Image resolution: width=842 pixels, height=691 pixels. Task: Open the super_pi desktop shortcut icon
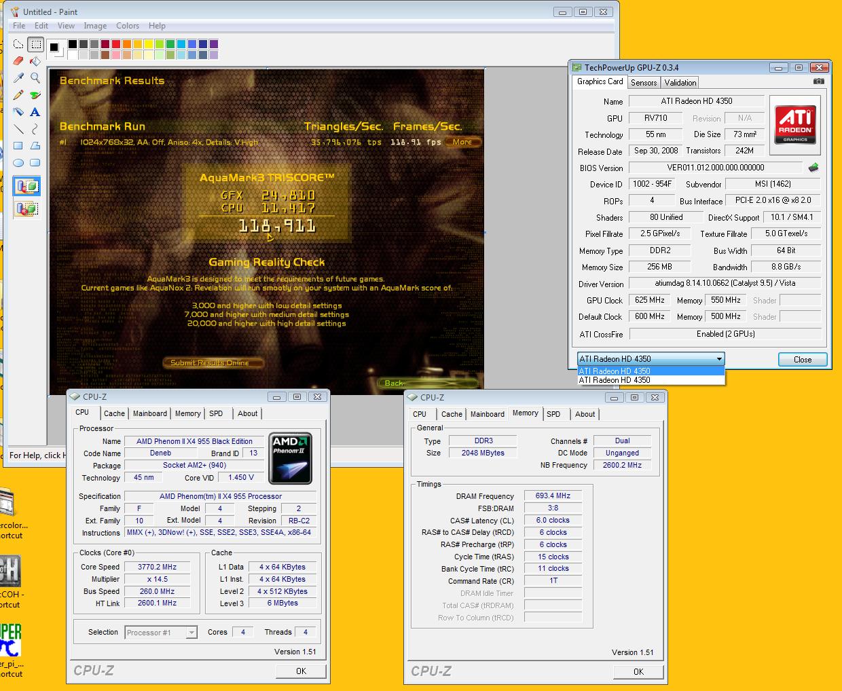point(11,641)
